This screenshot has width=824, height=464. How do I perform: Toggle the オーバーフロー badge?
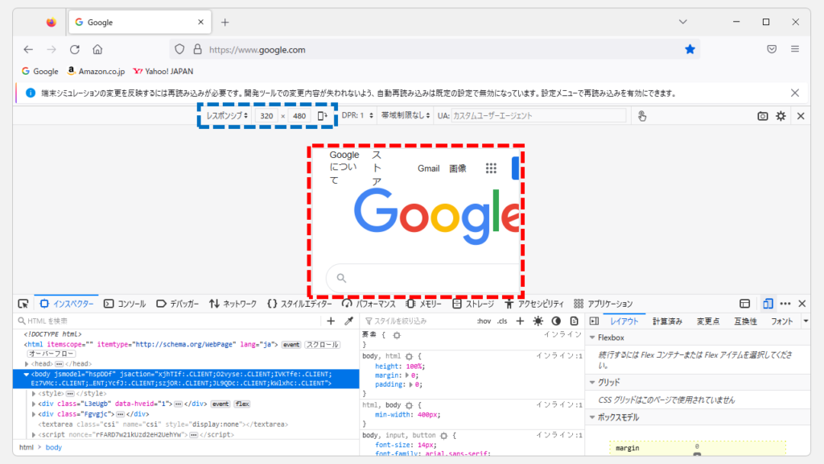pyautogui.click(x=51, y=354)
